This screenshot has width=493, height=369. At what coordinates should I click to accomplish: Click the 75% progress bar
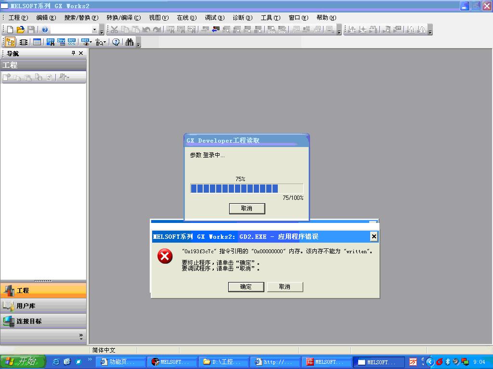(246, 188)
